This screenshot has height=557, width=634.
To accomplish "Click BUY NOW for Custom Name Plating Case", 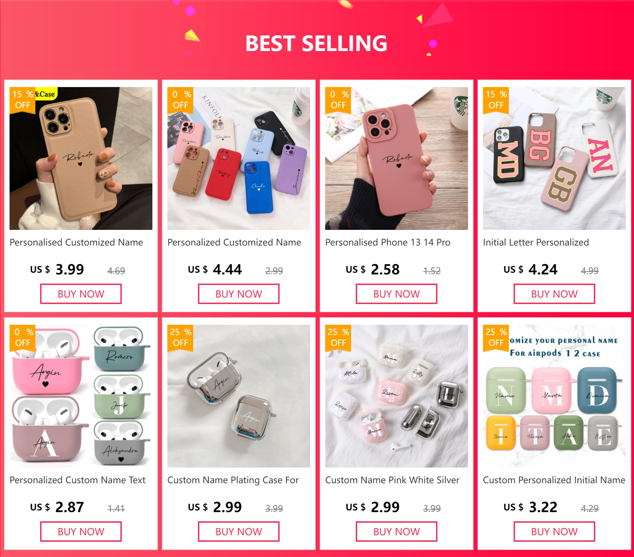I will [239, 531].
